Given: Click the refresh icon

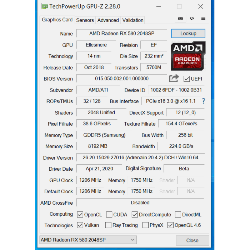Looking at the screenshot, I should [192, 19].
